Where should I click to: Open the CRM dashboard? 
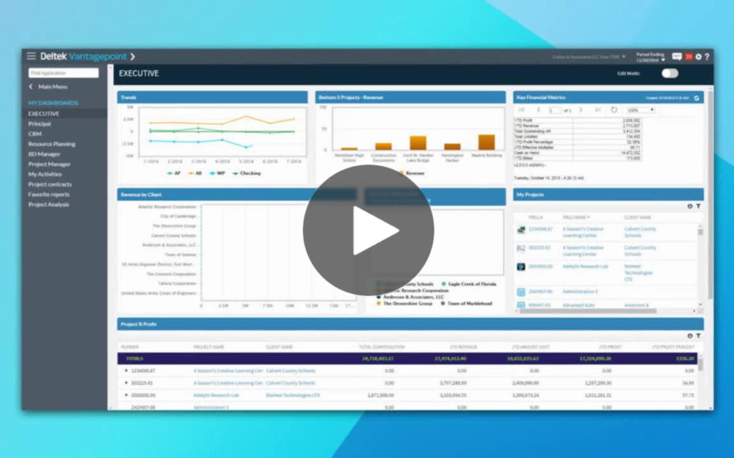(x=35, y=134)
